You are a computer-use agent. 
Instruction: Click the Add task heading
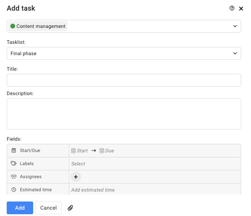[21, 8]
